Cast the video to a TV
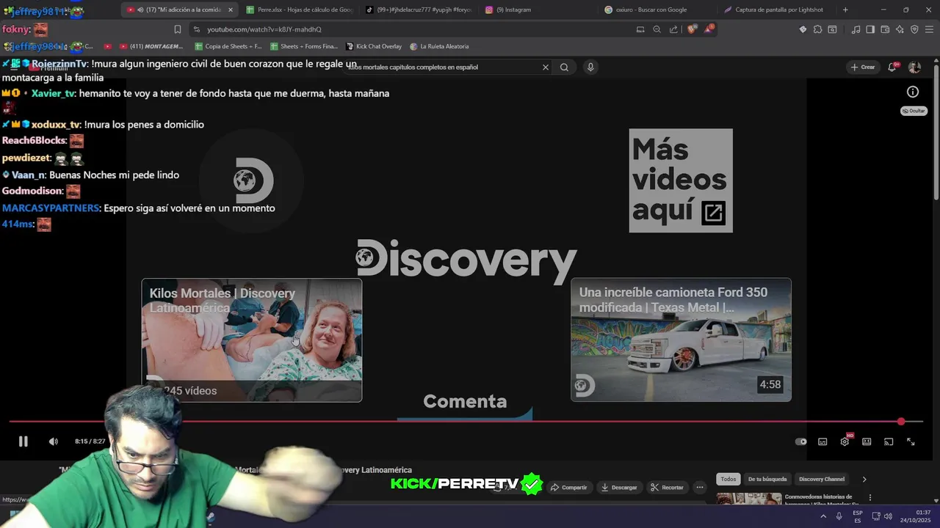The image size is (940, 528). point(889,441)
